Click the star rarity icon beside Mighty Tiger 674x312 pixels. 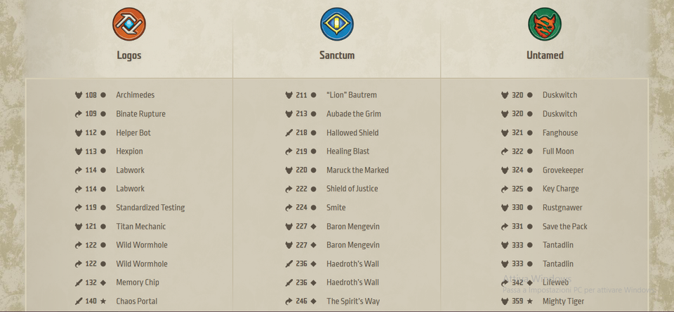pos(530,301)
